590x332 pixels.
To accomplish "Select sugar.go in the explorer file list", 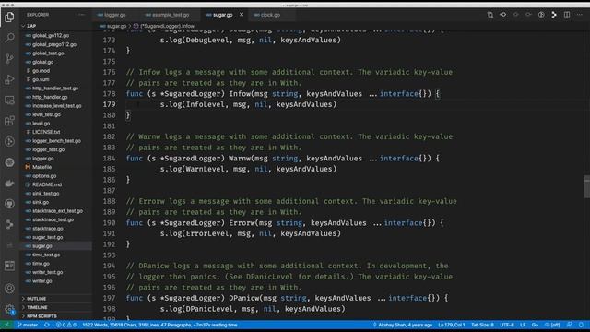I will click(x=55, y=246).
